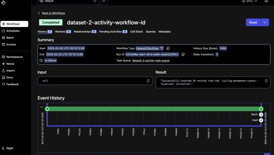Click the Back to Workflows link
This screenshot has height=155, width=274.
pyautogui.click(x=53, y=13)
